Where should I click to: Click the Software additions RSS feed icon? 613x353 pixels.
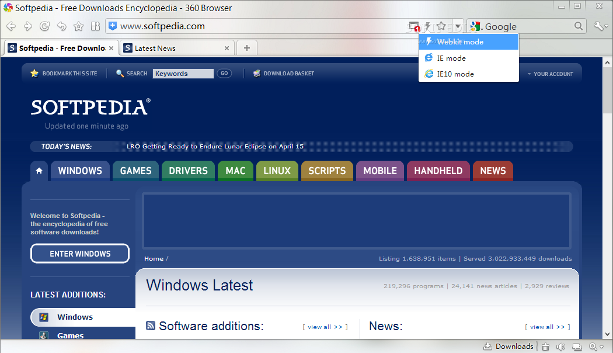pos(151,326)
